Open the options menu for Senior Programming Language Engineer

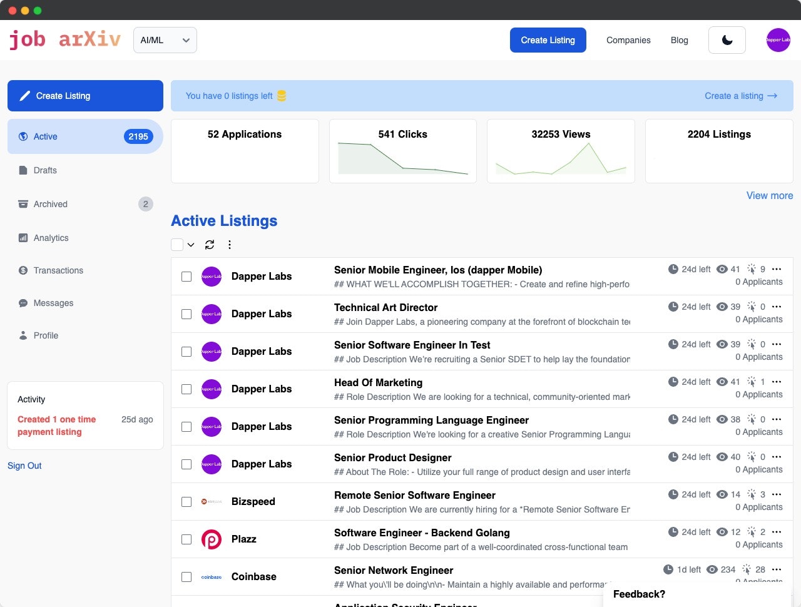click(777, 419)
